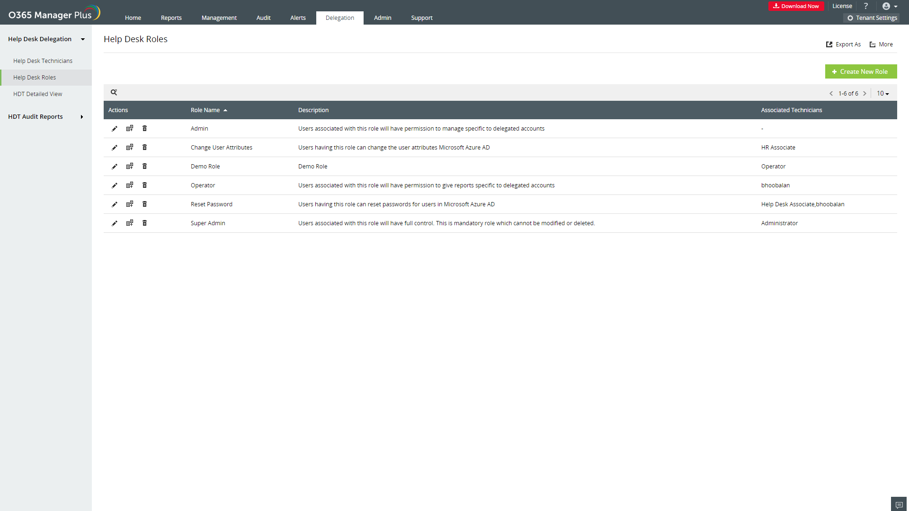Delete the Change User Attributes role
Viewport: 909px width, 511px height.
(145, 147)
